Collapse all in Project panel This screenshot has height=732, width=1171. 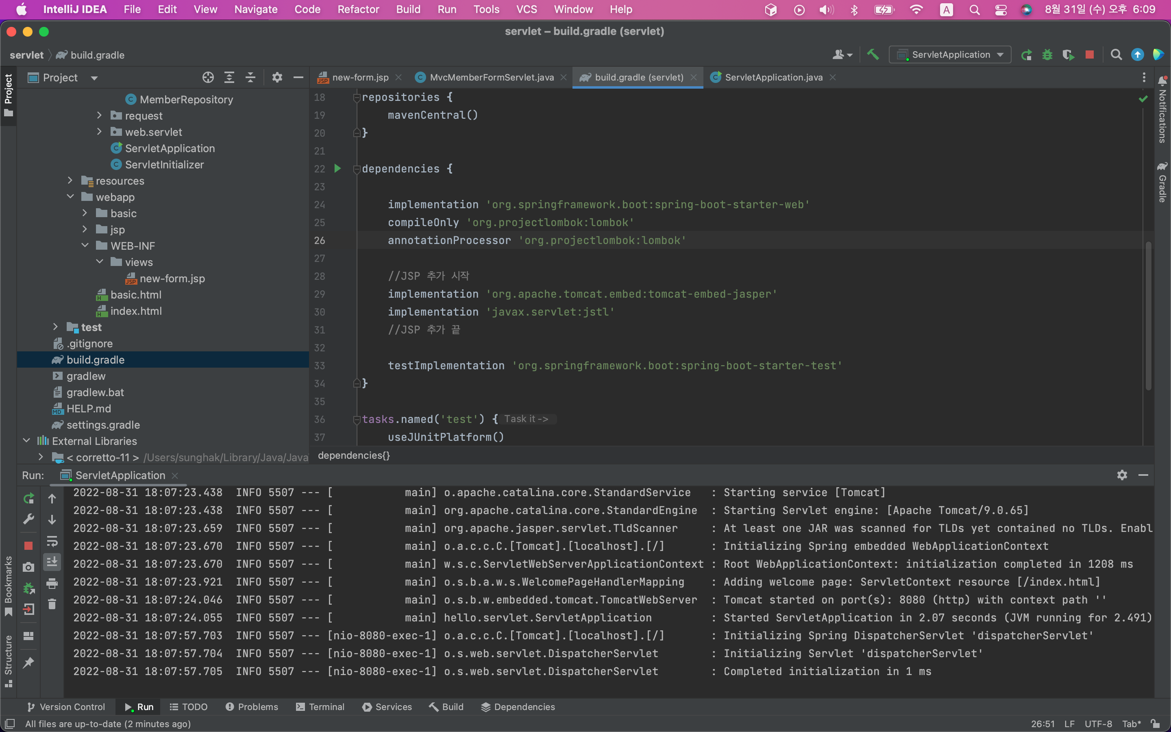click(250, 77)
